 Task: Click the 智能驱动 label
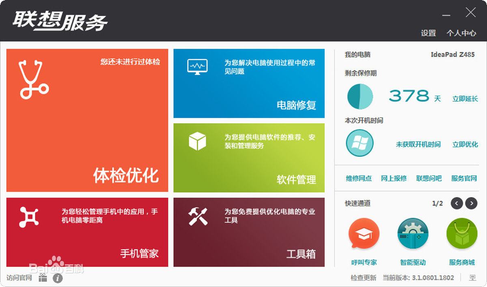(413, 262)
